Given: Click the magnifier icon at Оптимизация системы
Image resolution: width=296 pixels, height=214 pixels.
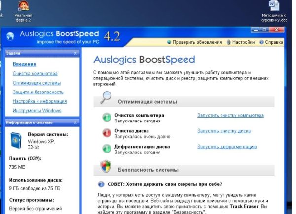Looking at the screenshot, I should coord(106,97).
